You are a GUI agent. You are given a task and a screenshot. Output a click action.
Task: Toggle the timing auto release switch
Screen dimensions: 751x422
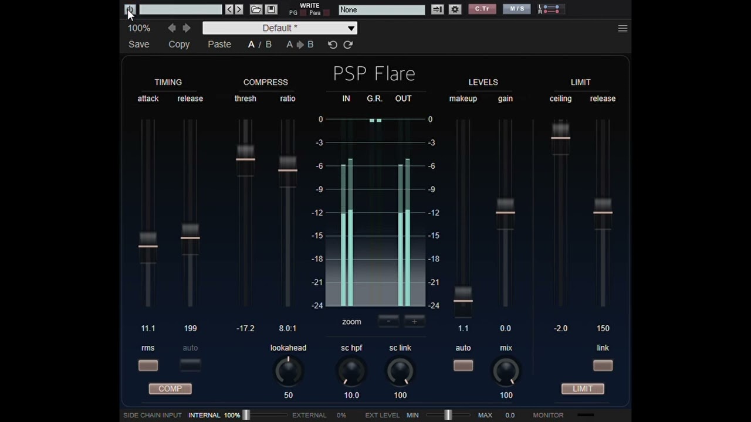(190, 365)
